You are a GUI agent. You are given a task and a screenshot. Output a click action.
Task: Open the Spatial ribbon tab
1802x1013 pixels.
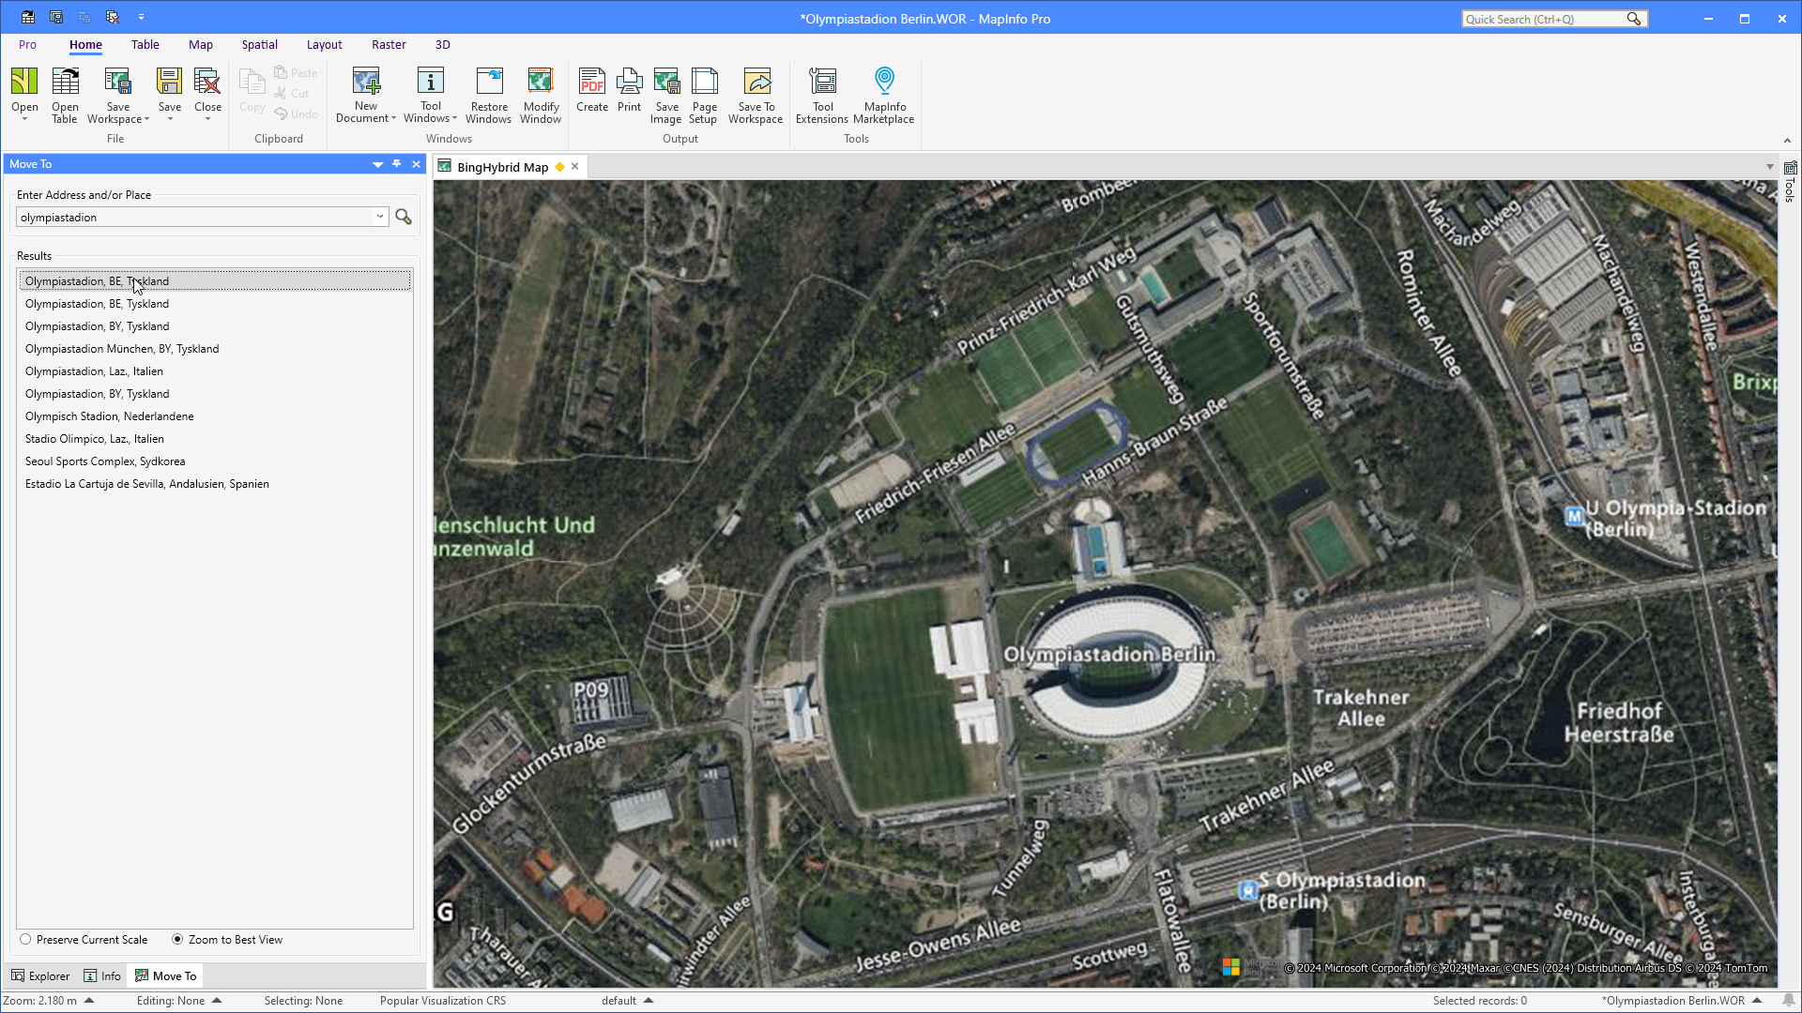tap(259, 44)
